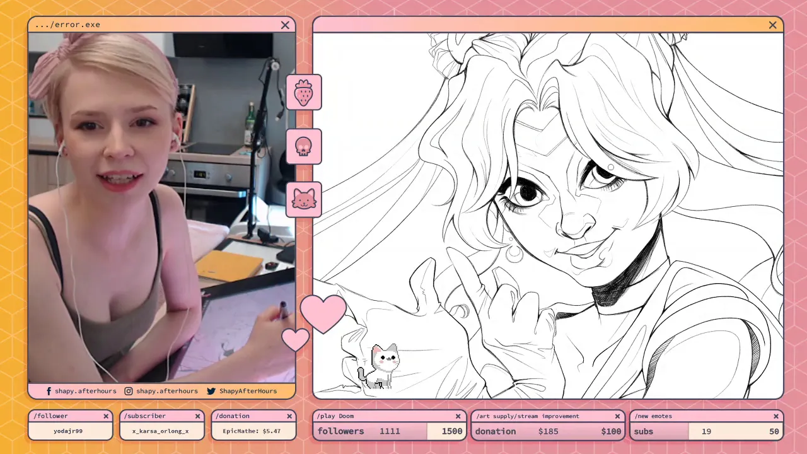Open the Instagram shapy.afterhours handle
This screenshot has width=807, height=454.
click(167, 391)
